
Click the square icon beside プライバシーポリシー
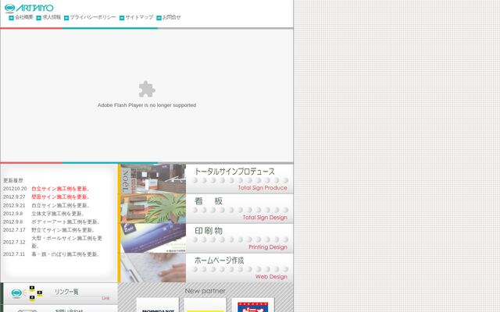point(66,18)
